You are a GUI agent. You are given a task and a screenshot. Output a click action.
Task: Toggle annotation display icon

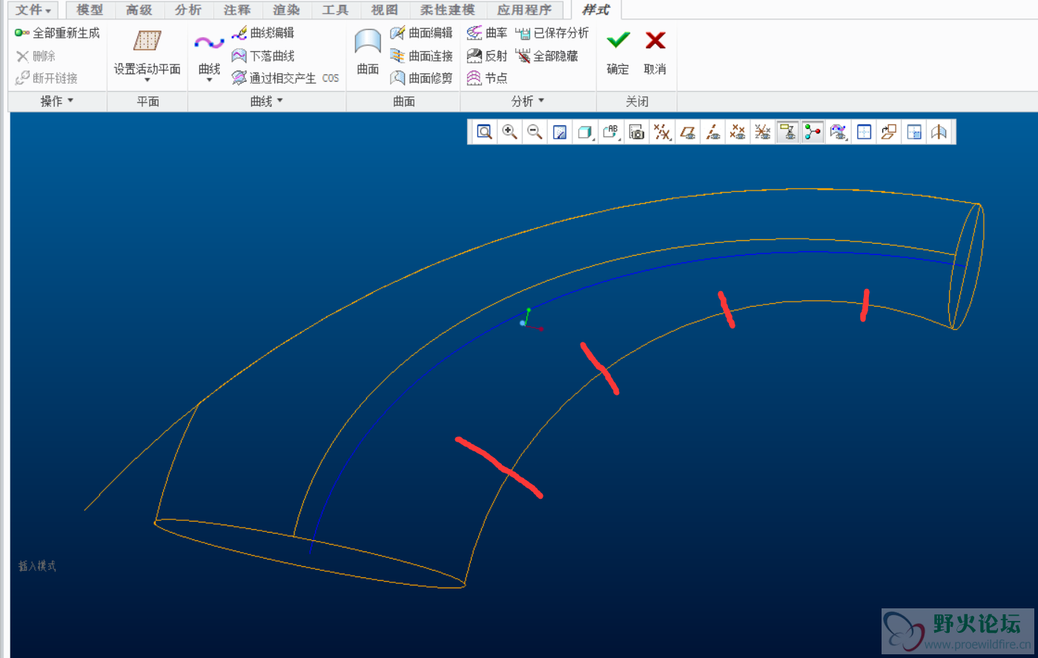click(788, 132)
